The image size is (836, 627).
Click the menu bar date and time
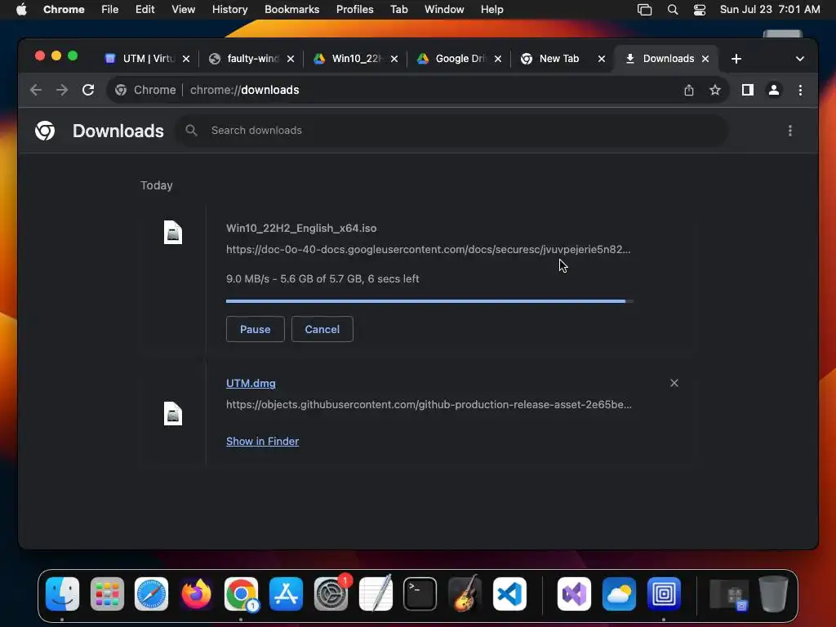pos(769,10)
